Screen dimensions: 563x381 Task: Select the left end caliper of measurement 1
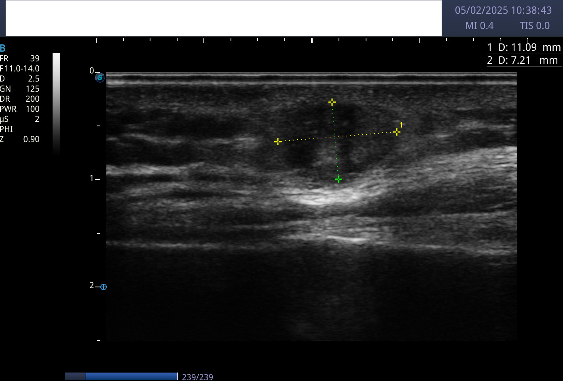pos(278,142)
